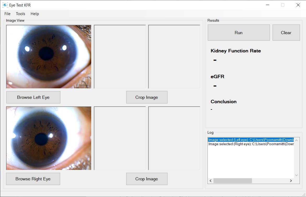The image size is (306, 197).
Task: Click the Run button
Action: (239, 33)
